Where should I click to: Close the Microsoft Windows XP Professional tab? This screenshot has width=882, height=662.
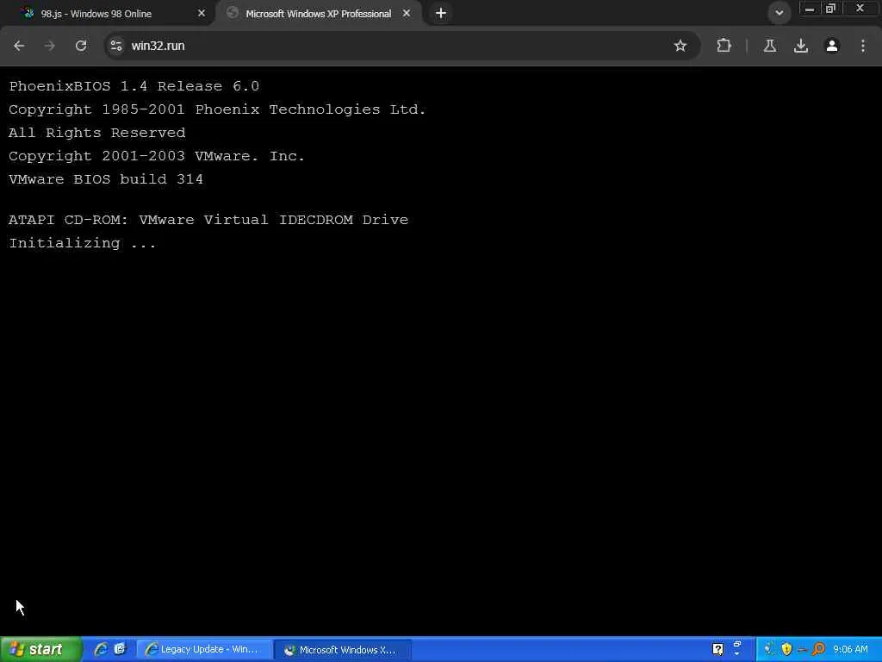coord(407,13)
